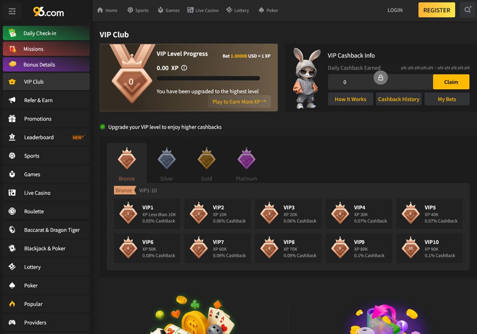Viewport: 477px width, 334px height.
Task: Open Missions gift item in sidebar
Action: (x=46, y=49)
